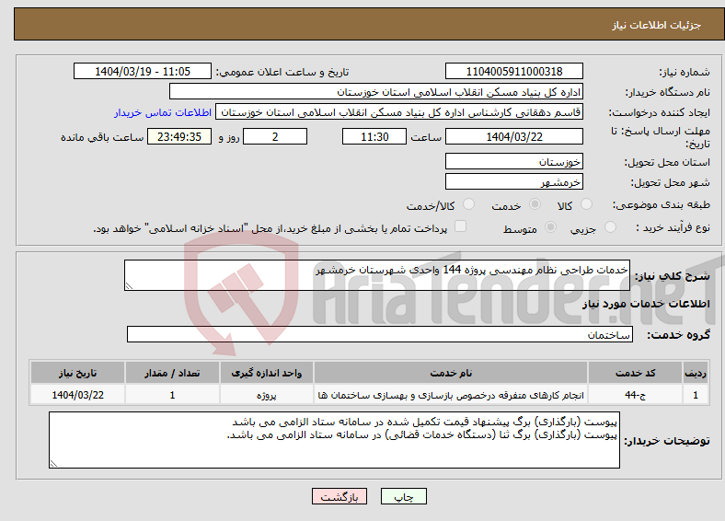Screen dimensions: 725x521
Task: Click the واحد اندازه گیری column header
Action: coord(266,373)
